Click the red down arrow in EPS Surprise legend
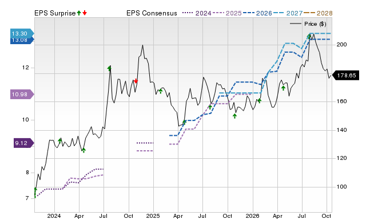 click(85, 13)
